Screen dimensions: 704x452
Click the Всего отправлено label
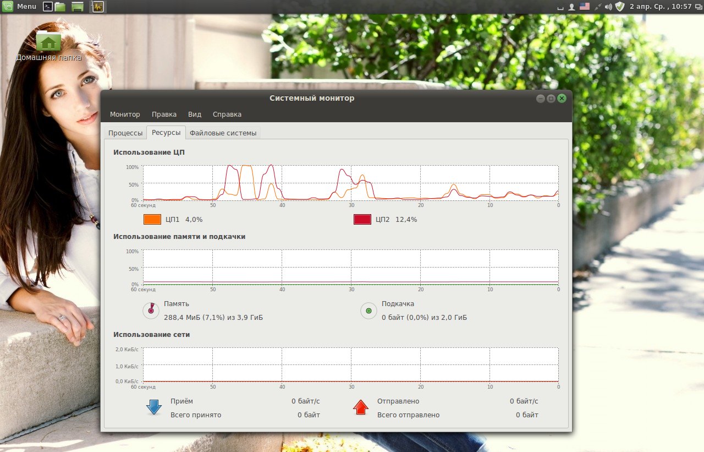(x=408, y=415)
